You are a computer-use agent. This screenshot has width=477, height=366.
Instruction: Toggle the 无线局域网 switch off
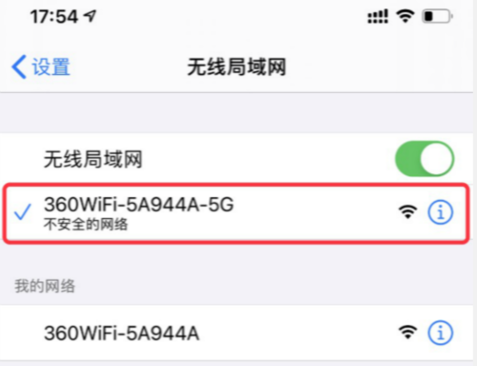(424, 158)
